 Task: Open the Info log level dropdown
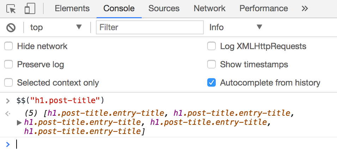235,27
